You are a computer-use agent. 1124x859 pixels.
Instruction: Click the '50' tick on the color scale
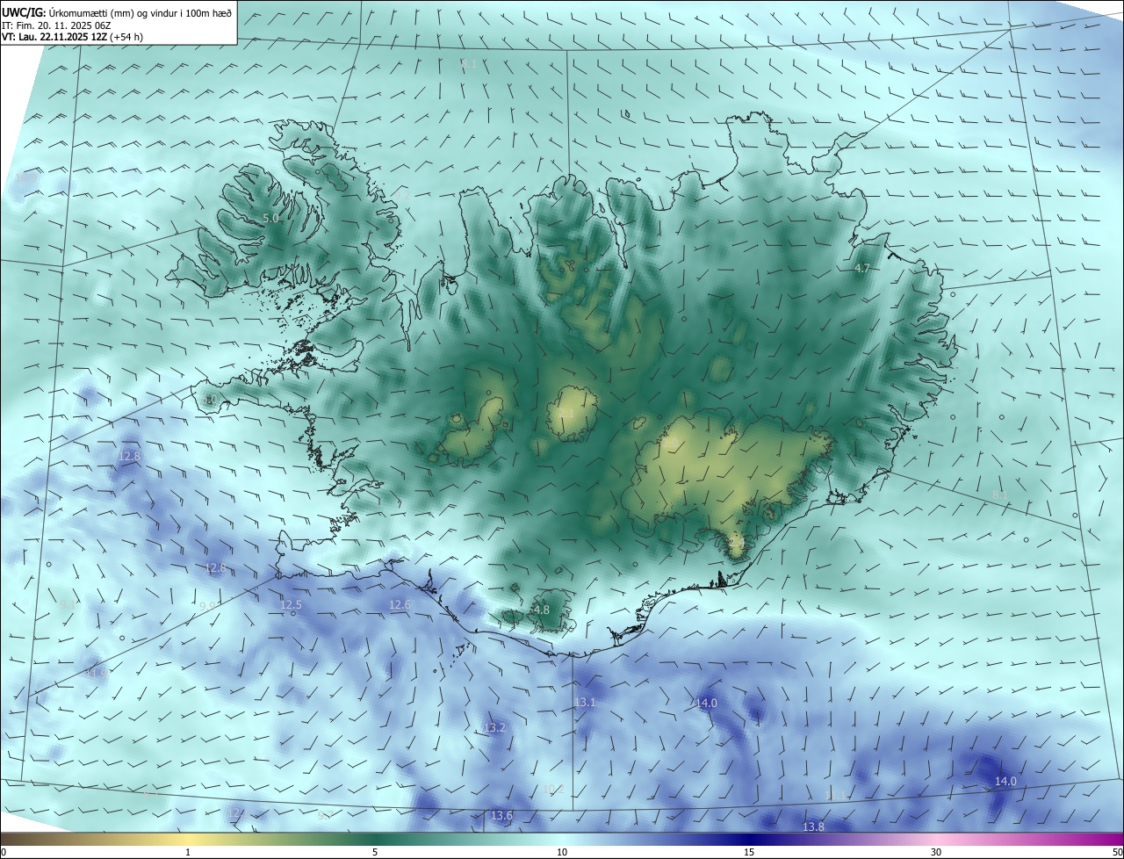[x=1117, y=852]
